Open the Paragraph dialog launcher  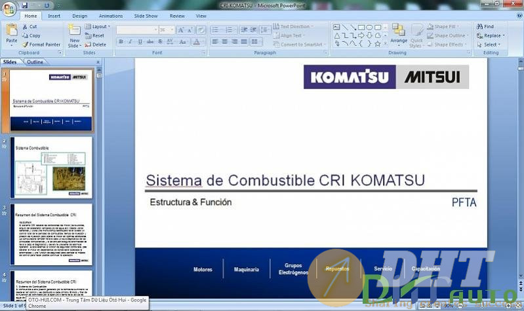pyautogui.click(x=325, y=53)
